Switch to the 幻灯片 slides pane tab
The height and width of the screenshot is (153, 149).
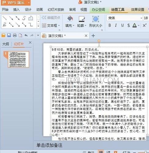click(x=19, y=44)
